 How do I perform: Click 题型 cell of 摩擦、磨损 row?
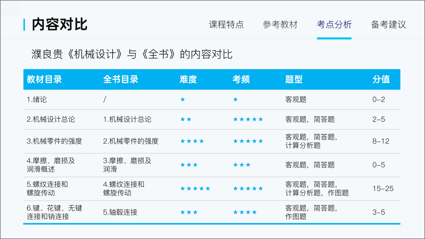coord(310,165)
